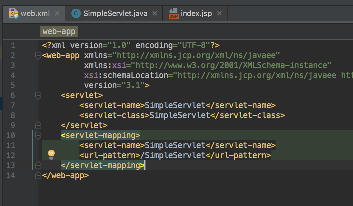Open the index.jsp tab
Image resolution: width=353 pixels, height=206 pixels.
[x=197, y=13]
